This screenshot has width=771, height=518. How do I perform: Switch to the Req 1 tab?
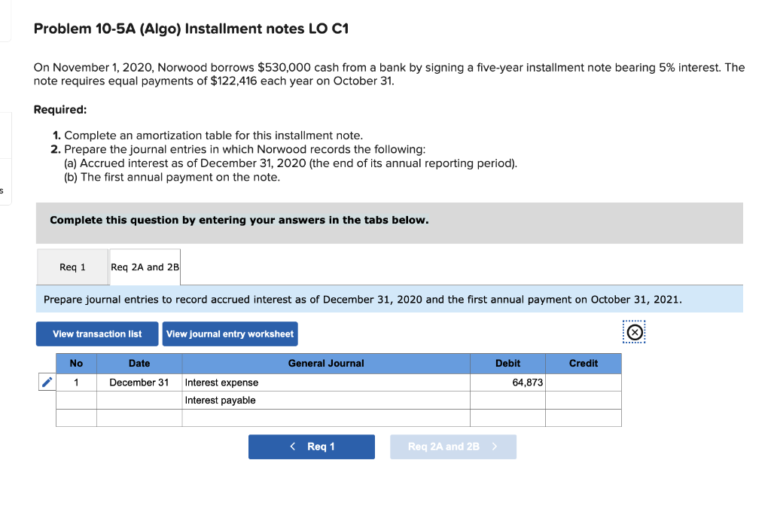point(72,267)
